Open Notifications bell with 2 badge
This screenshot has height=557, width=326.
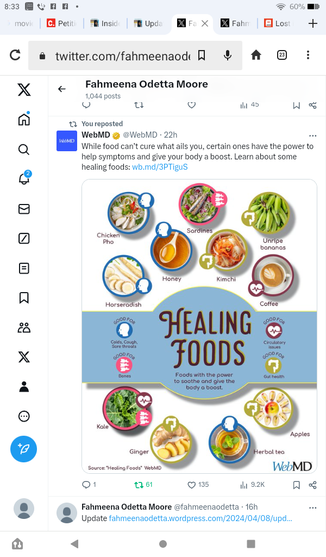click(x=24, y=178)
